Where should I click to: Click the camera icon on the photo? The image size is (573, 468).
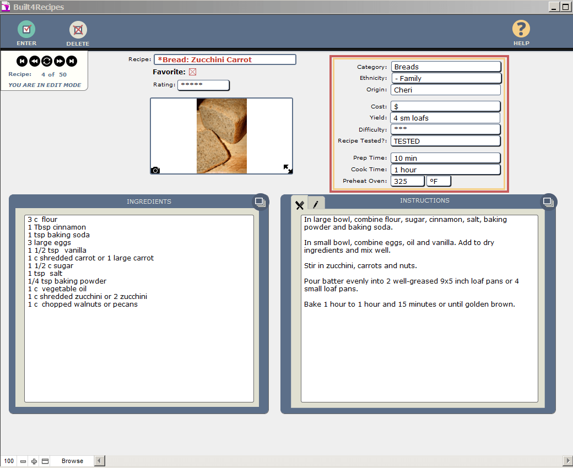155,170
